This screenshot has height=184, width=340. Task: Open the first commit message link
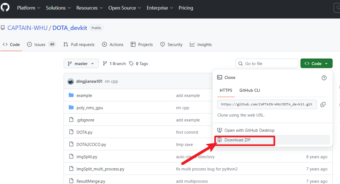(187, 132)
